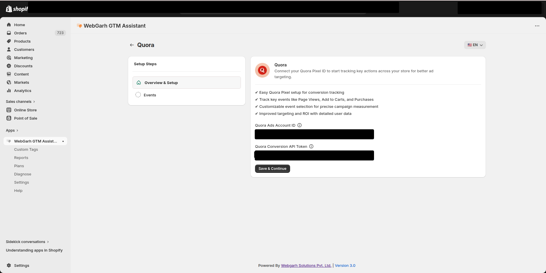Expand the Apps section

click(12, 130)
